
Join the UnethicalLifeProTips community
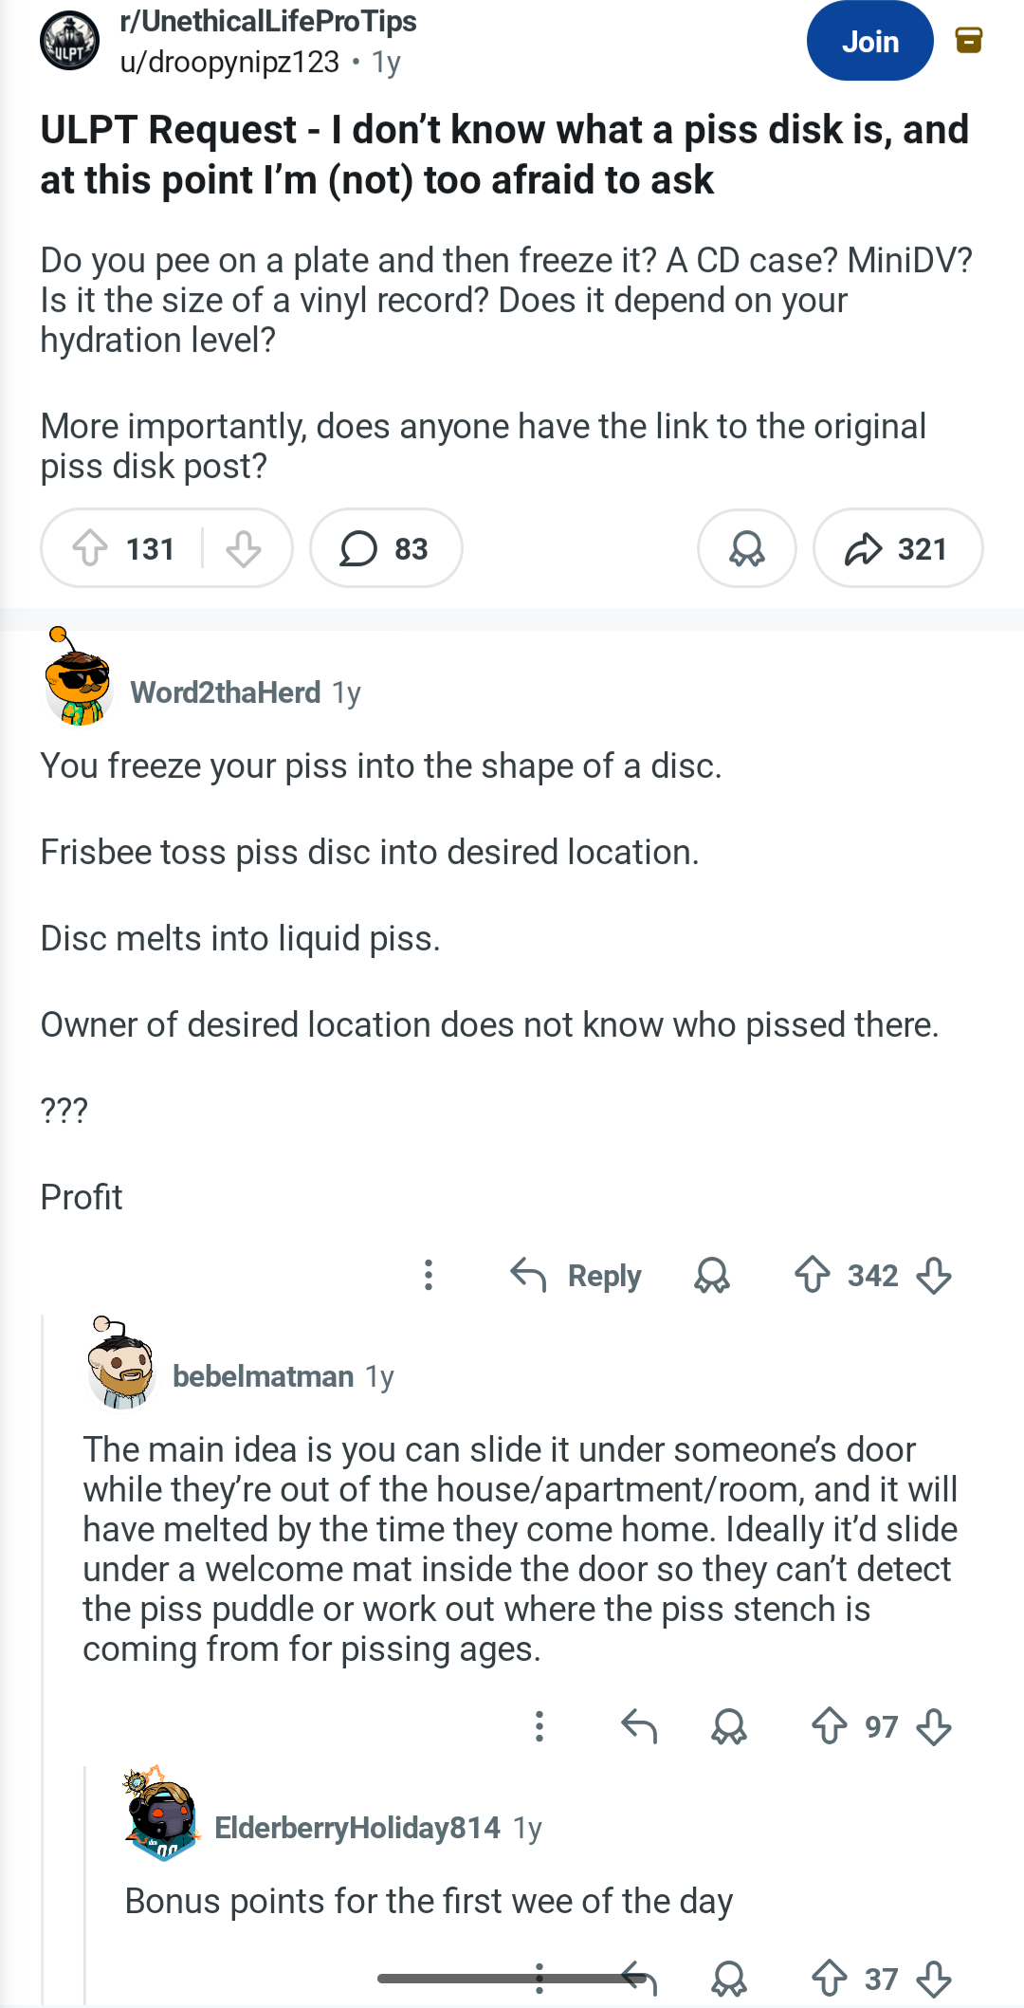[869, 42]
